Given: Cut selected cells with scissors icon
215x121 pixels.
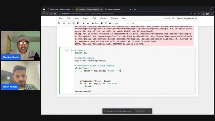Looking at the screenshot, I should tap(69, 24).
